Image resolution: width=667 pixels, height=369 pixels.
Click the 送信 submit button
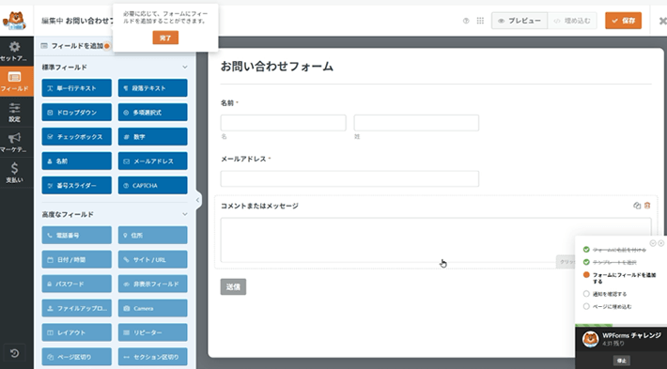[233, 286]
